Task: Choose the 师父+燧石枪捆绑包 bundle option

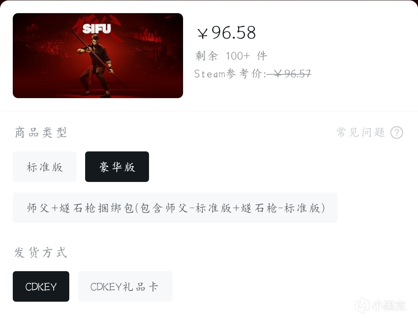Action: pos(175,207)
